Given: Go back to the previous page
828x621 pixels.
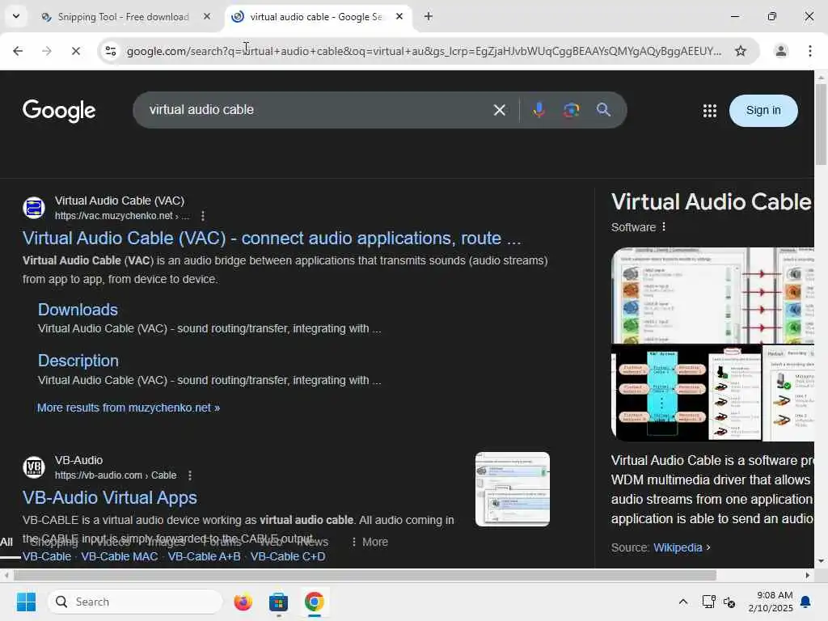Looking at the screenshot, I should [18, 51].
